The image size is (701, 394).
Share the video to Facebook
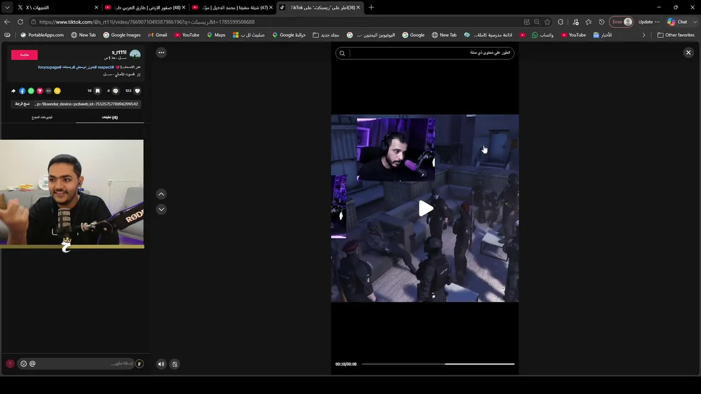[x=22, y=91]
